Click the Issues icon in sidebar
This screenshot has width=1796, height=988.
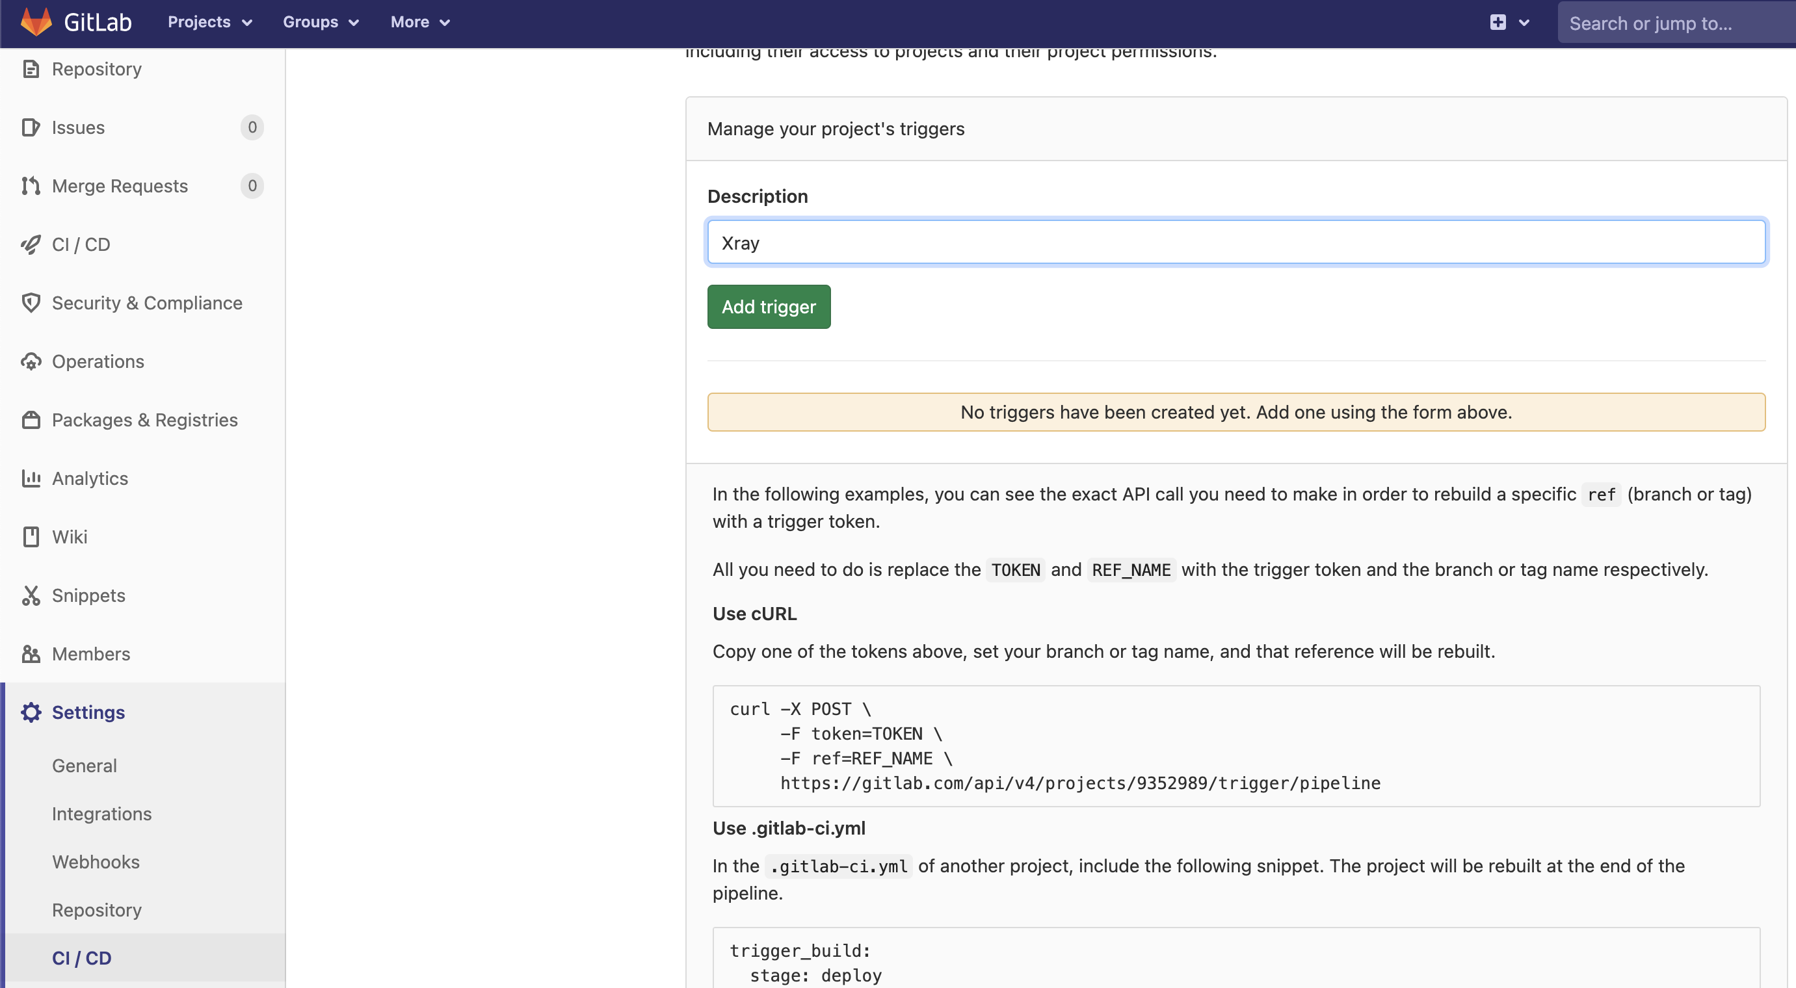pos(31,127)
